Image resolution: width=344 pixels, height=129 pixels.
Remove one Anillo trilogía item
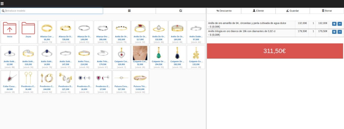point(340,32)
